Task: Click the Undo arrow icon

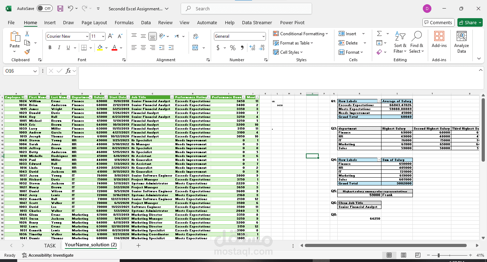Action: (x=71, y=9)
